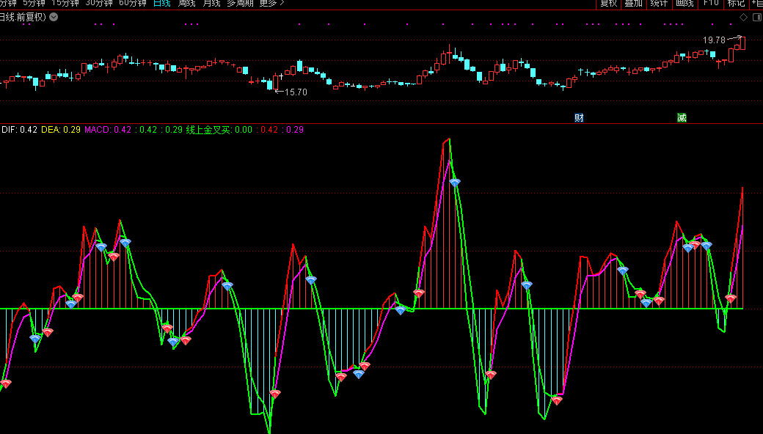Click the 19.78 high price label

point(714,40)
